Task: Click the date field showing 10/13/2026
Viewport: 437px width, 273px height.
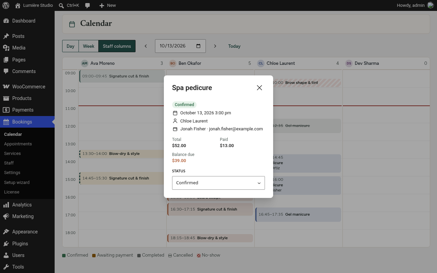Action: click(180, 46)
